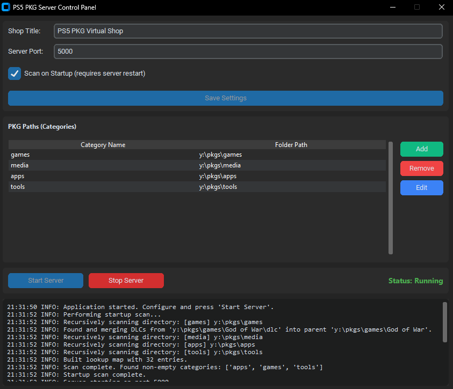Select the apps category row
This screenshot has height=389, width=453.
(197, 176)
